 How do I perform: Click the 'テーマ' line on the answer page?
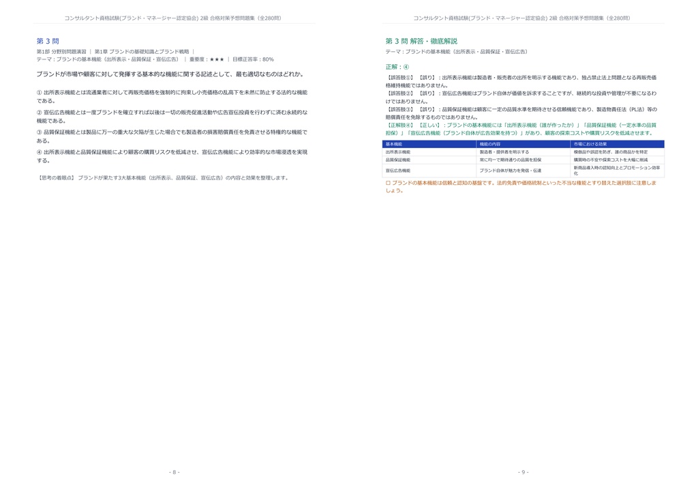tap(457, 52)
